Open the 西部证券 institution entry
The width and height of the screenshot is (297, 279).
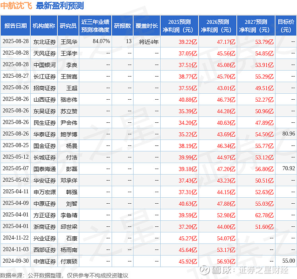[x=44, y=250]
